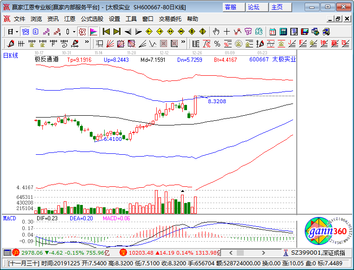
Task: Open the 帮助 menu
Action: tap(193, 19)
